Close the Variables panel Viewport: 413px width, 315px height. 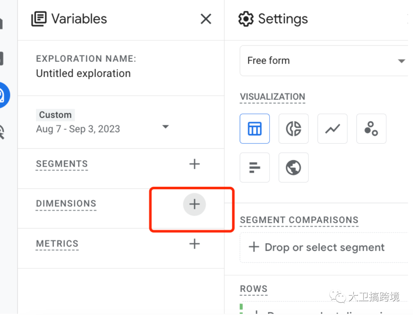(x=206, y=19)
